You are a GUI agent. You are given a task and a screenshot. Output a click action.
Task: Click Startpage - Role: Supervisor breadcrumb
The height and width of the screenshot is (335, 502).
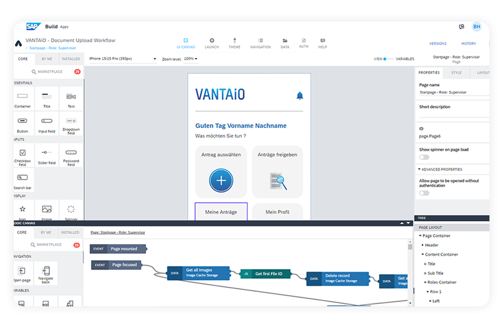52,48
